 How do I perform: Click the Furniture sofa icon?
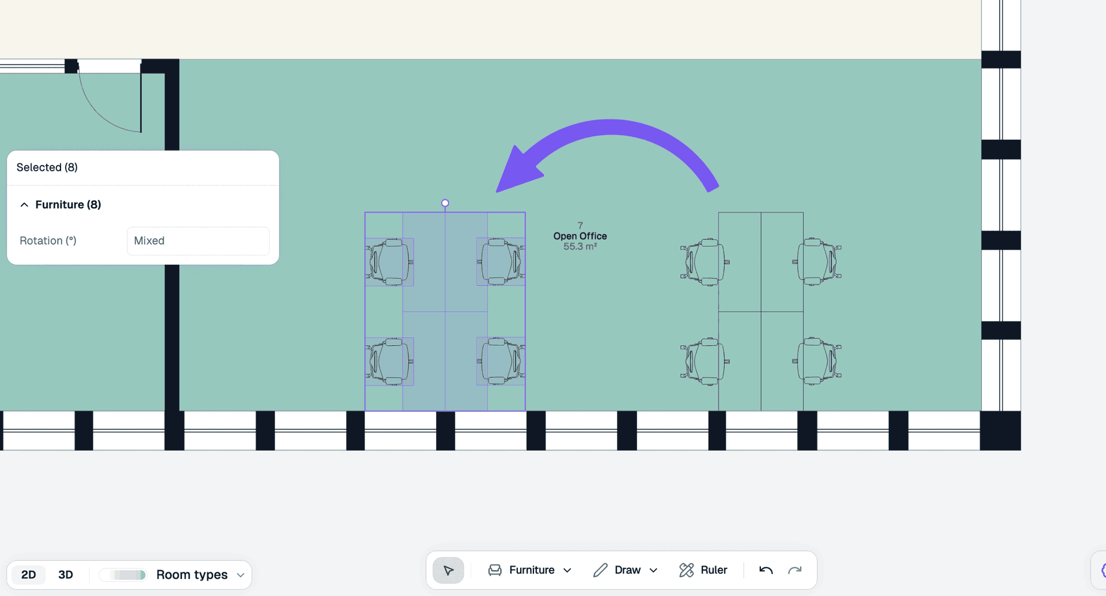(495, 570)
